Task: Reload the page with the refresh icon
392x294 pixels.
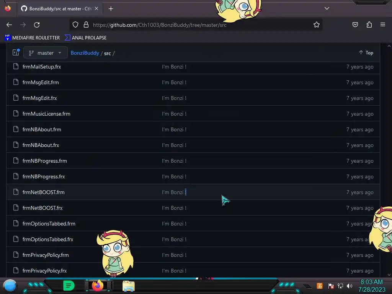Action: coord(37,25)
